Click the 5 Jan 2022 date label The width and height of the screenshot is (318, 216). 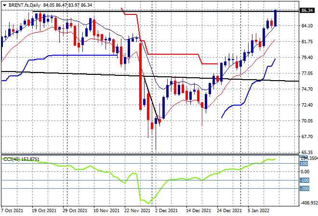[x=258, y=211]
